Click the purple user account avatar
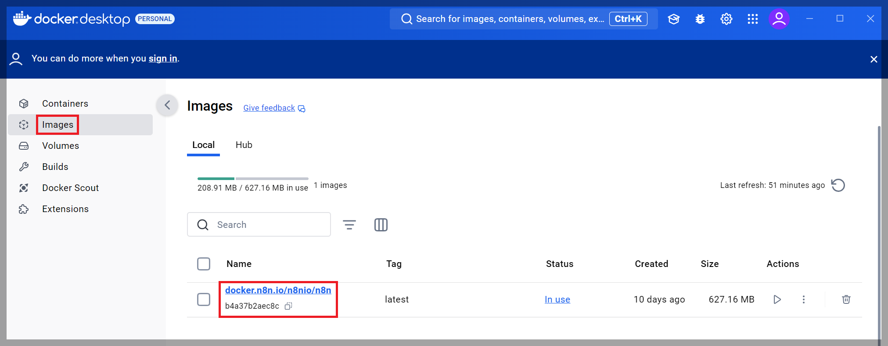The width and height of the screenshot is (888, 346). [779, 19]
